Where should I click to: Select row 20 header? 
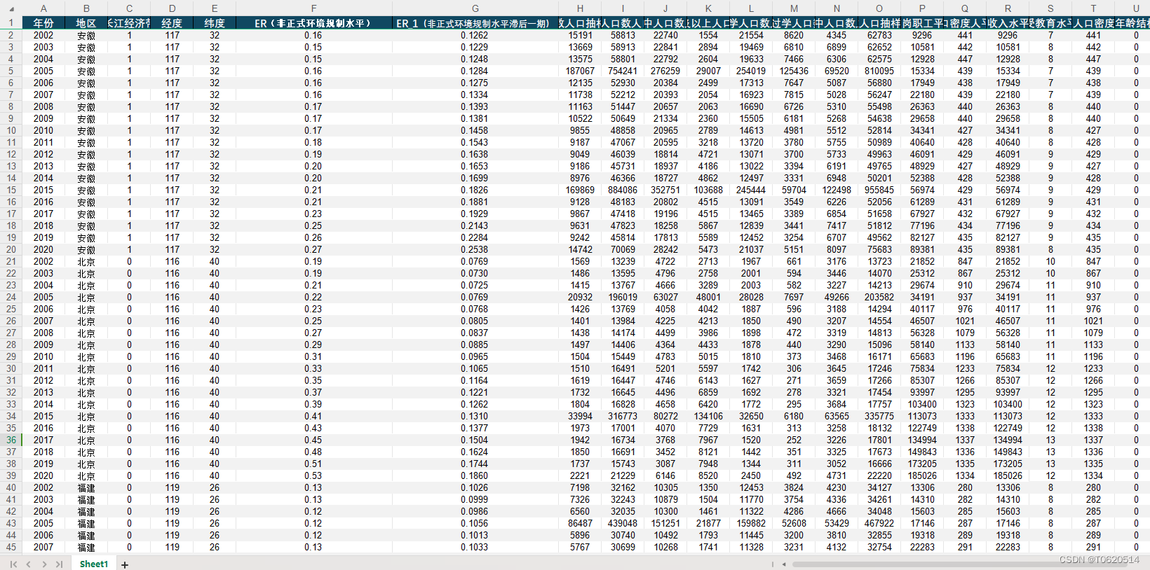(11, 249)
